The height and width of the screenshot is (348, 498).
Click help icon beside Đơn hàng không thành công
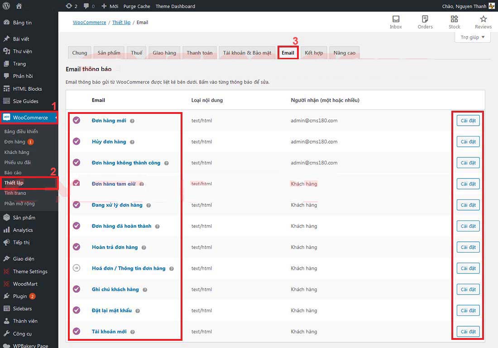(167, 163)
